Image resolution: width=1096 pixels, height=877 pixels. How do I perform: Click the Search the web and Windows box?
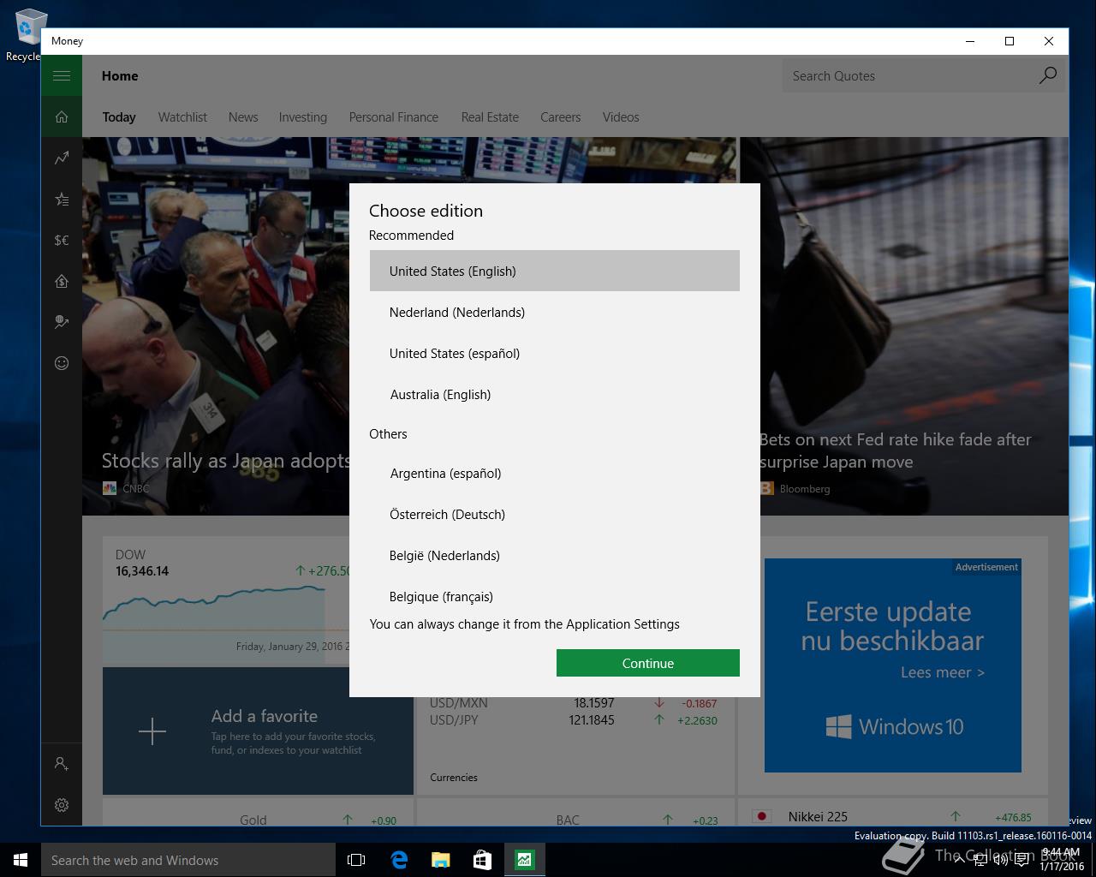pyautogui.click(x=188, y=860)
